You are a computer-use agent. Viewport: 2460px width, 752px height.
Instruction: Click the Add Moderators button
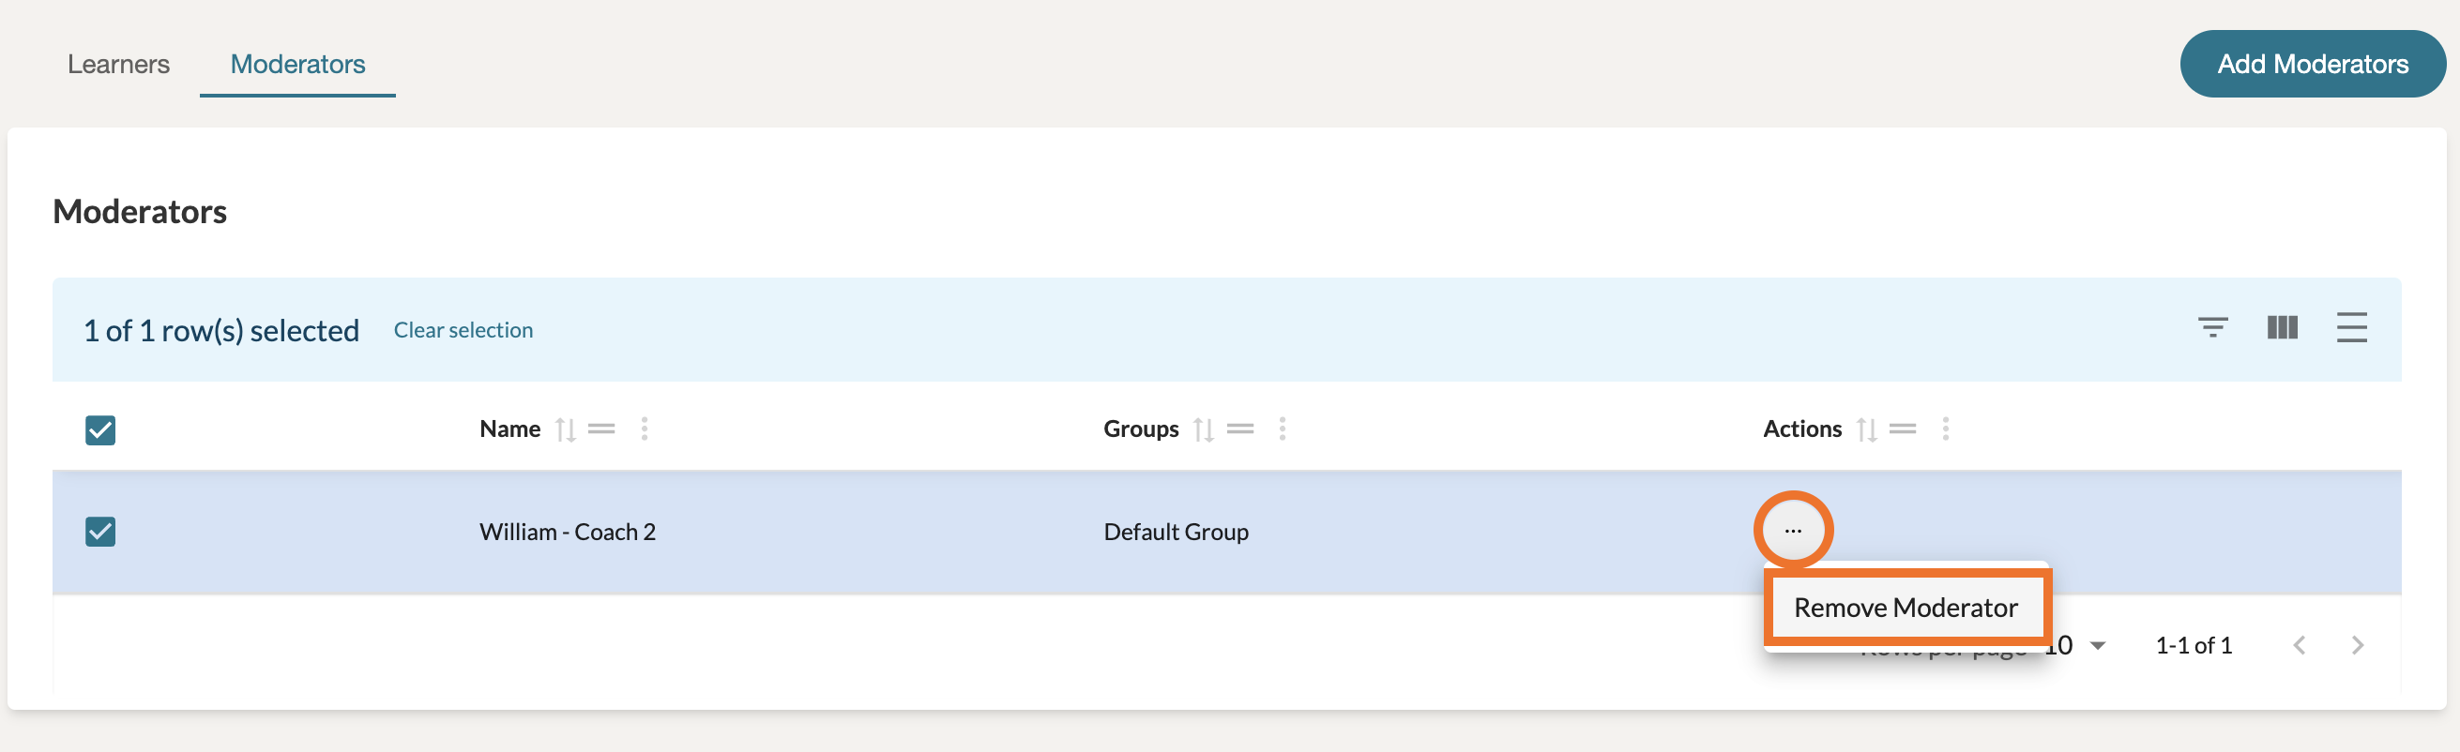coord(2312,64)
